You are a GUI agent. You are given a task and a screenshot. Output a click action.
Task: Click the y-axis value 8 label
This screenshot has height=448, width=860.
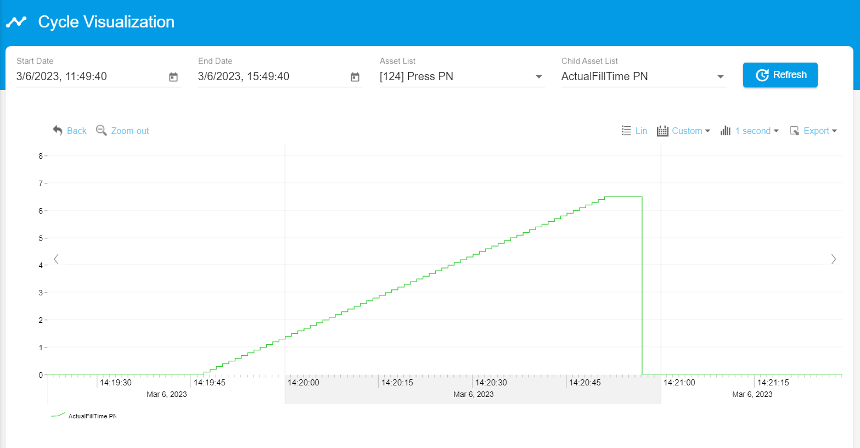pyautogui.click(x=41, y=156)
